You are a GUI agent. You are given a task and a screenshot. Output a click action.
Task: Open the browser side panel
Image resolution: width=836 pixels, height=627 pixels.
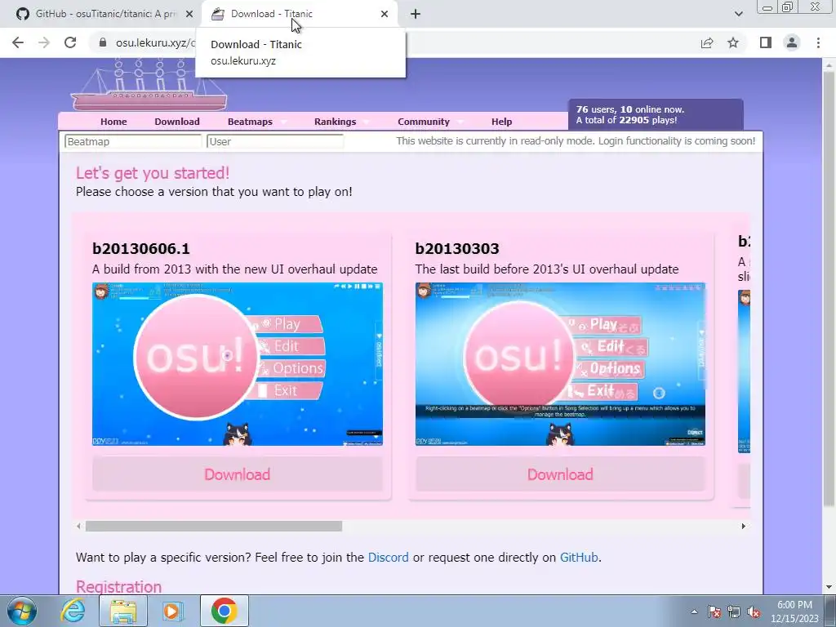click(766, 42)
